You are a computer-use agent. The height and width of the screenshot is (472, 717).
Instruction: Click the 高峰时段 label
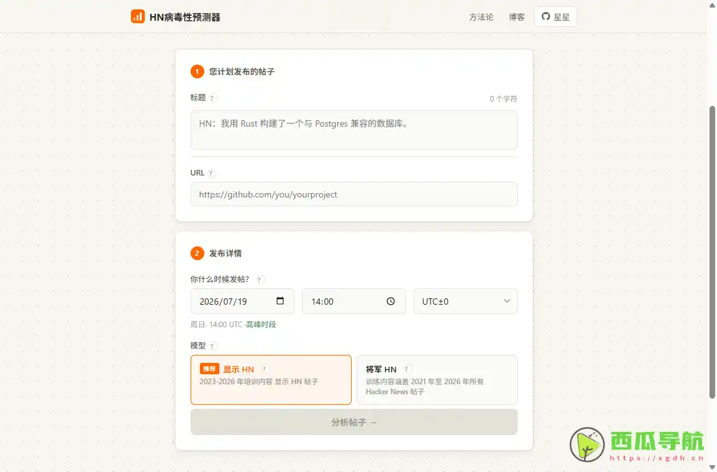pyautogui.click(x=261, y=324)
